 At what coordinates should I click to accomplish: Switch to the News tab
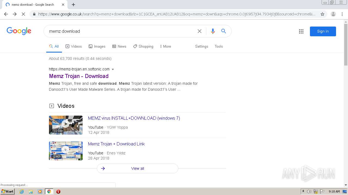[x=119, y=46]
